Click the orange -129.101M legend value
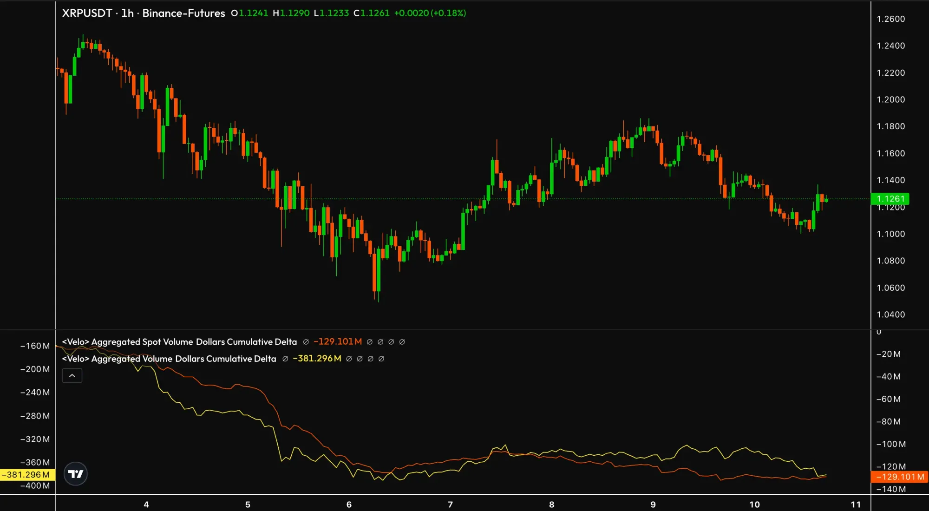 pyautogui.click(x=338, y=342)
